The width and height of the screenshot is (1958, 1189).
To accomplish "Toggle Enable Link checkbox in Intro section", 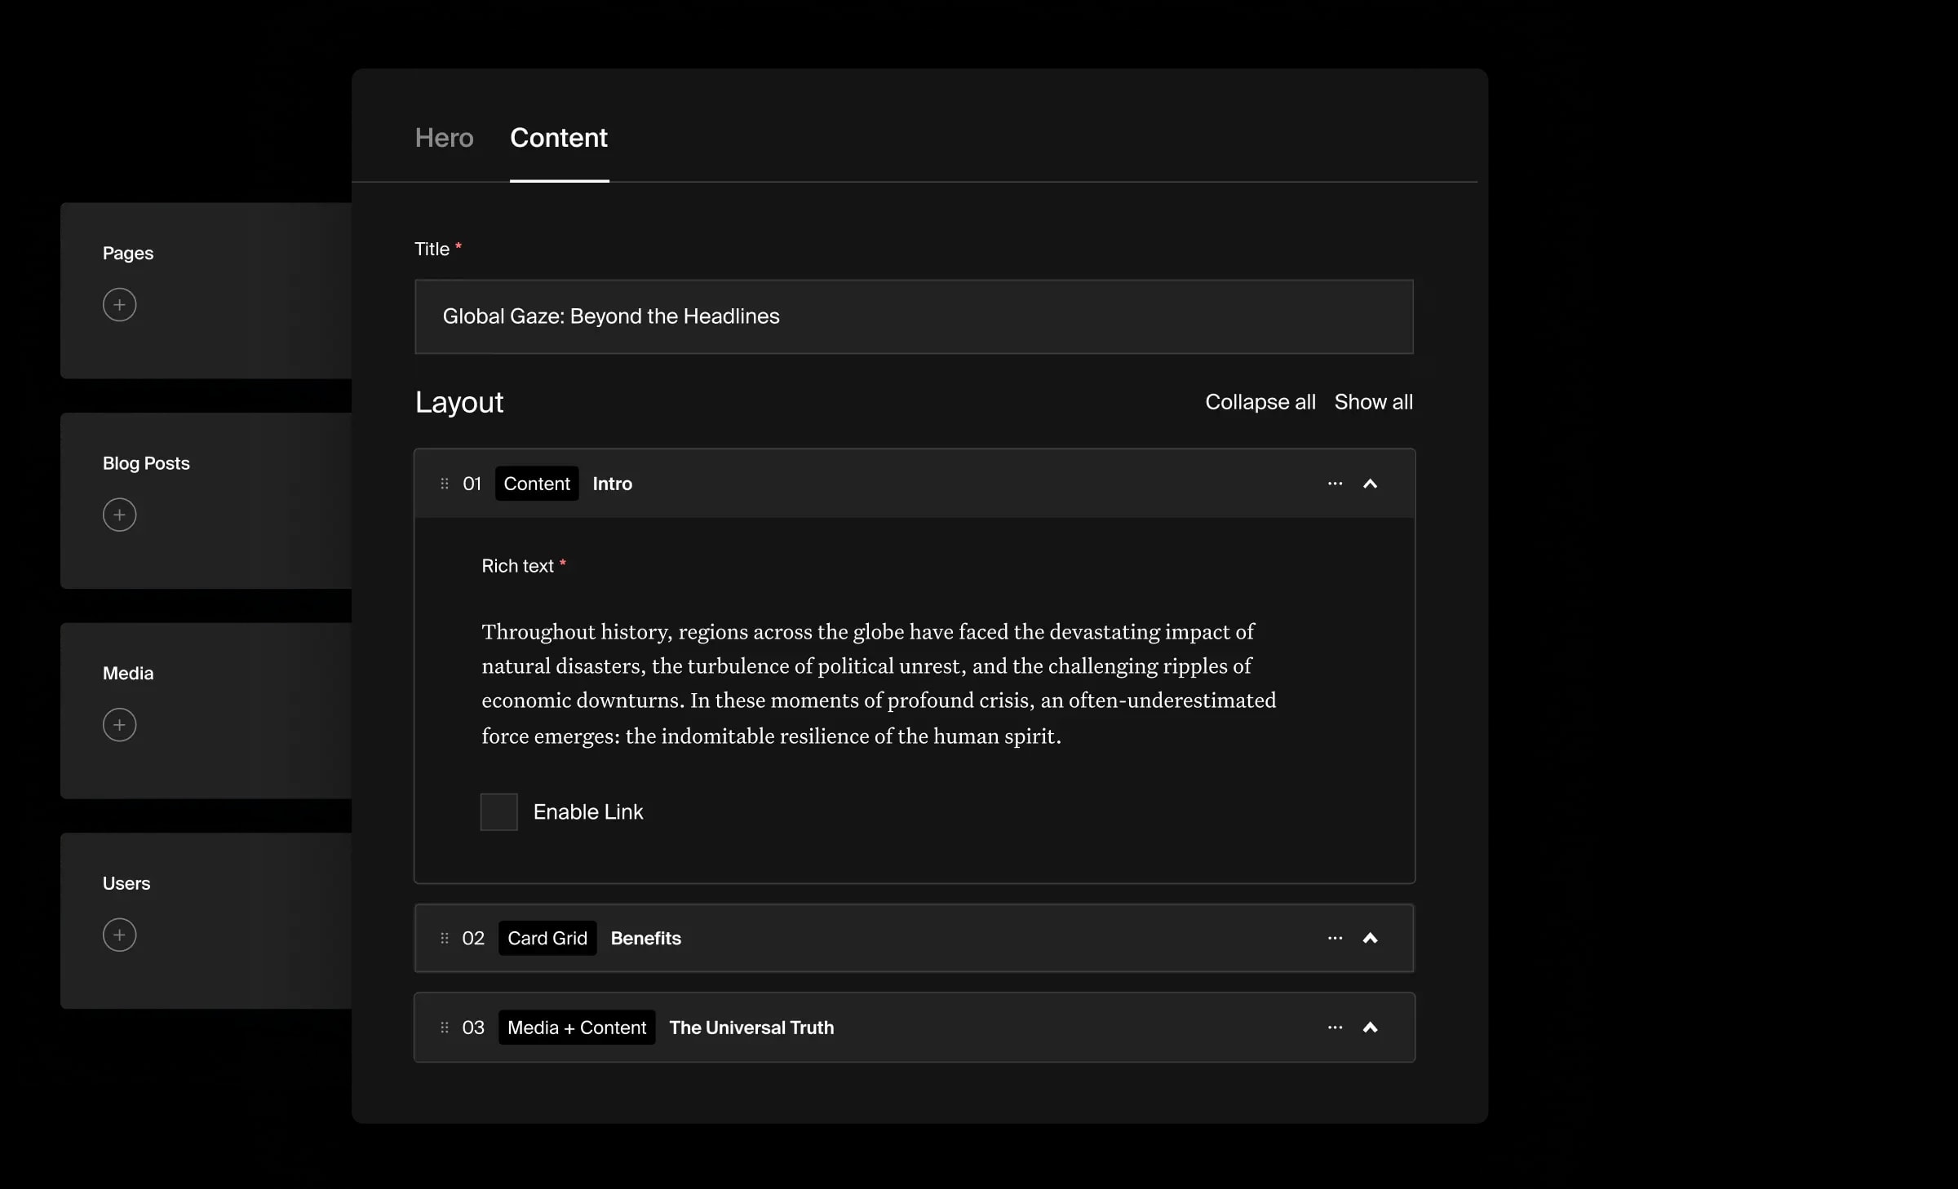I will click(x=499, y=811).
